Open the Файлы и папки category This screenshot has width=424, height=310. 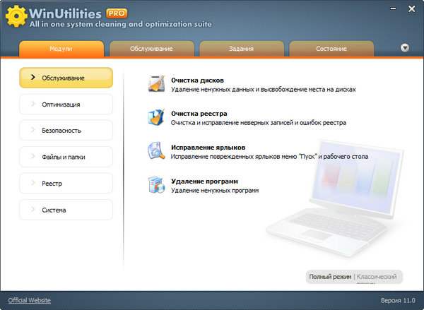pos(66,157)
